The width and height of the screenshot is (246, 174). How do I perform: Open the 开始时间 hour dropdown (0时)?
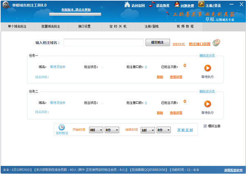pos(96,130)
